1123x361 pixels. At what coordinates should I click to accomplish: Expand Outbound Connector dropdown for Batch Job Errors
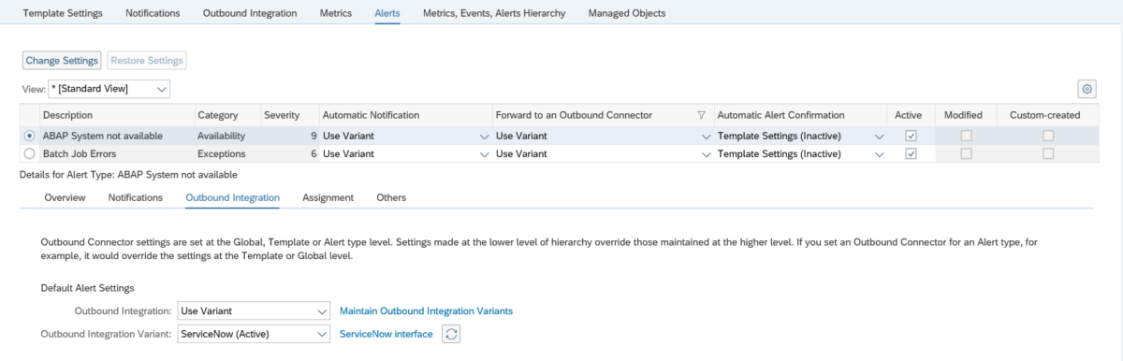coord(707,154)
